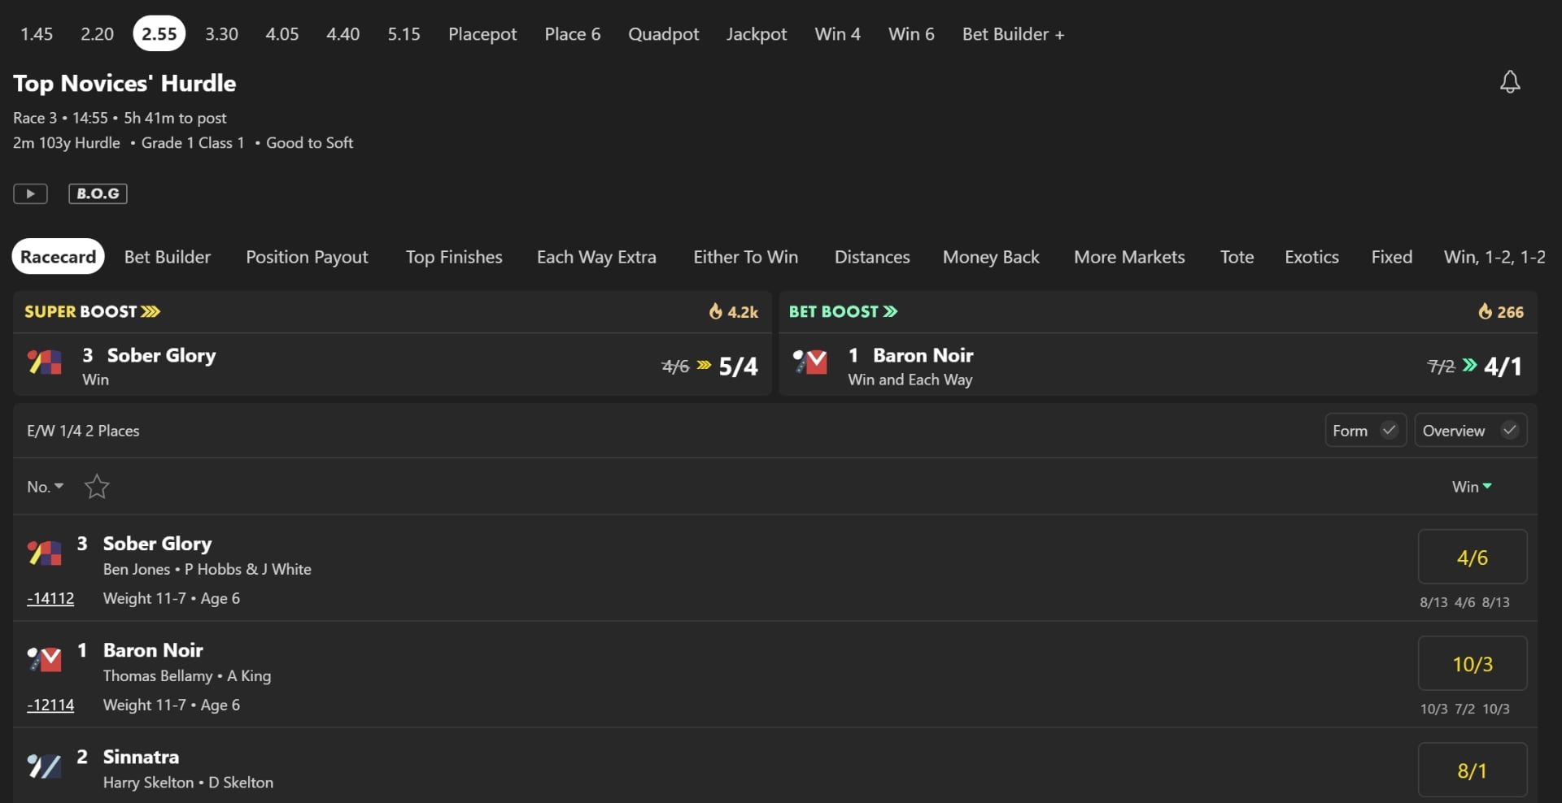1562x803 pixels.
Task: Click Sinnatra jockey silks icon
Action: click(45, 766)
